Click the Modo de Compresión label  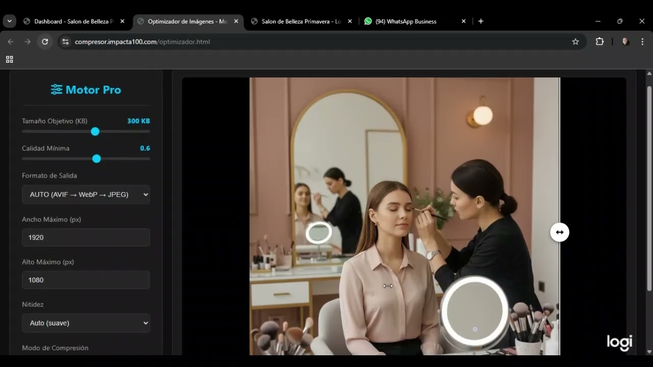(x=55, y=348)
